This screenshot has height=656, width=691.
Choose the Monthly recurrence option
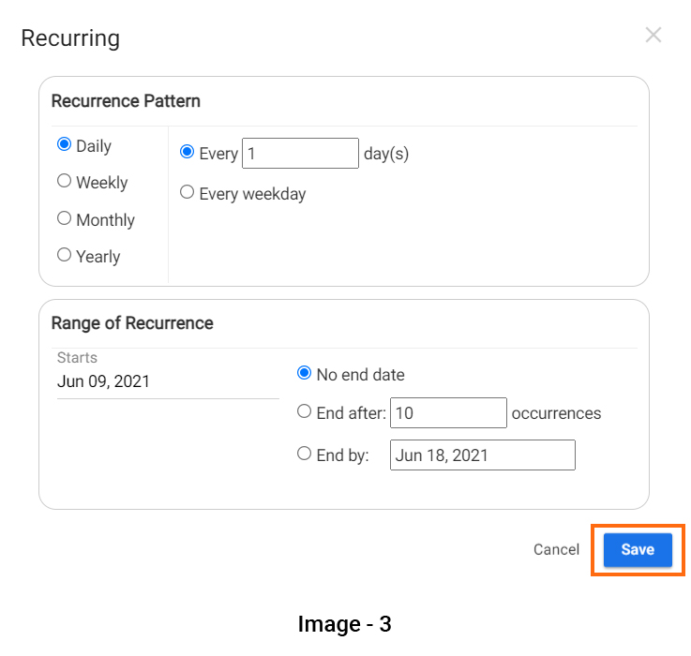(x=65, y=218)
